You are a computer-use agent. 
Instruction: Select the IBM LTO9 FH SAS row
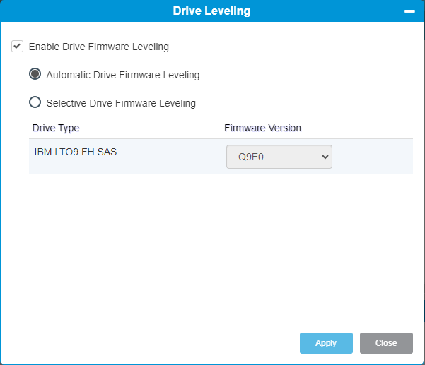(x=221, y=157)
